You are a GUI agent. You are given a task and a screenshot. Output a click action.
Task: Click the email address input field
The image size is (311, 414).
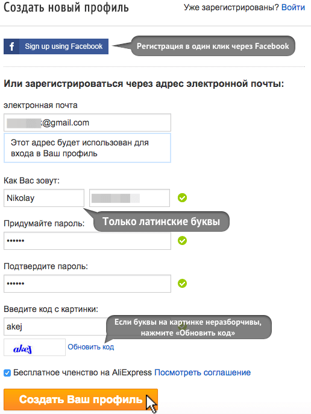tap(87, 123)
